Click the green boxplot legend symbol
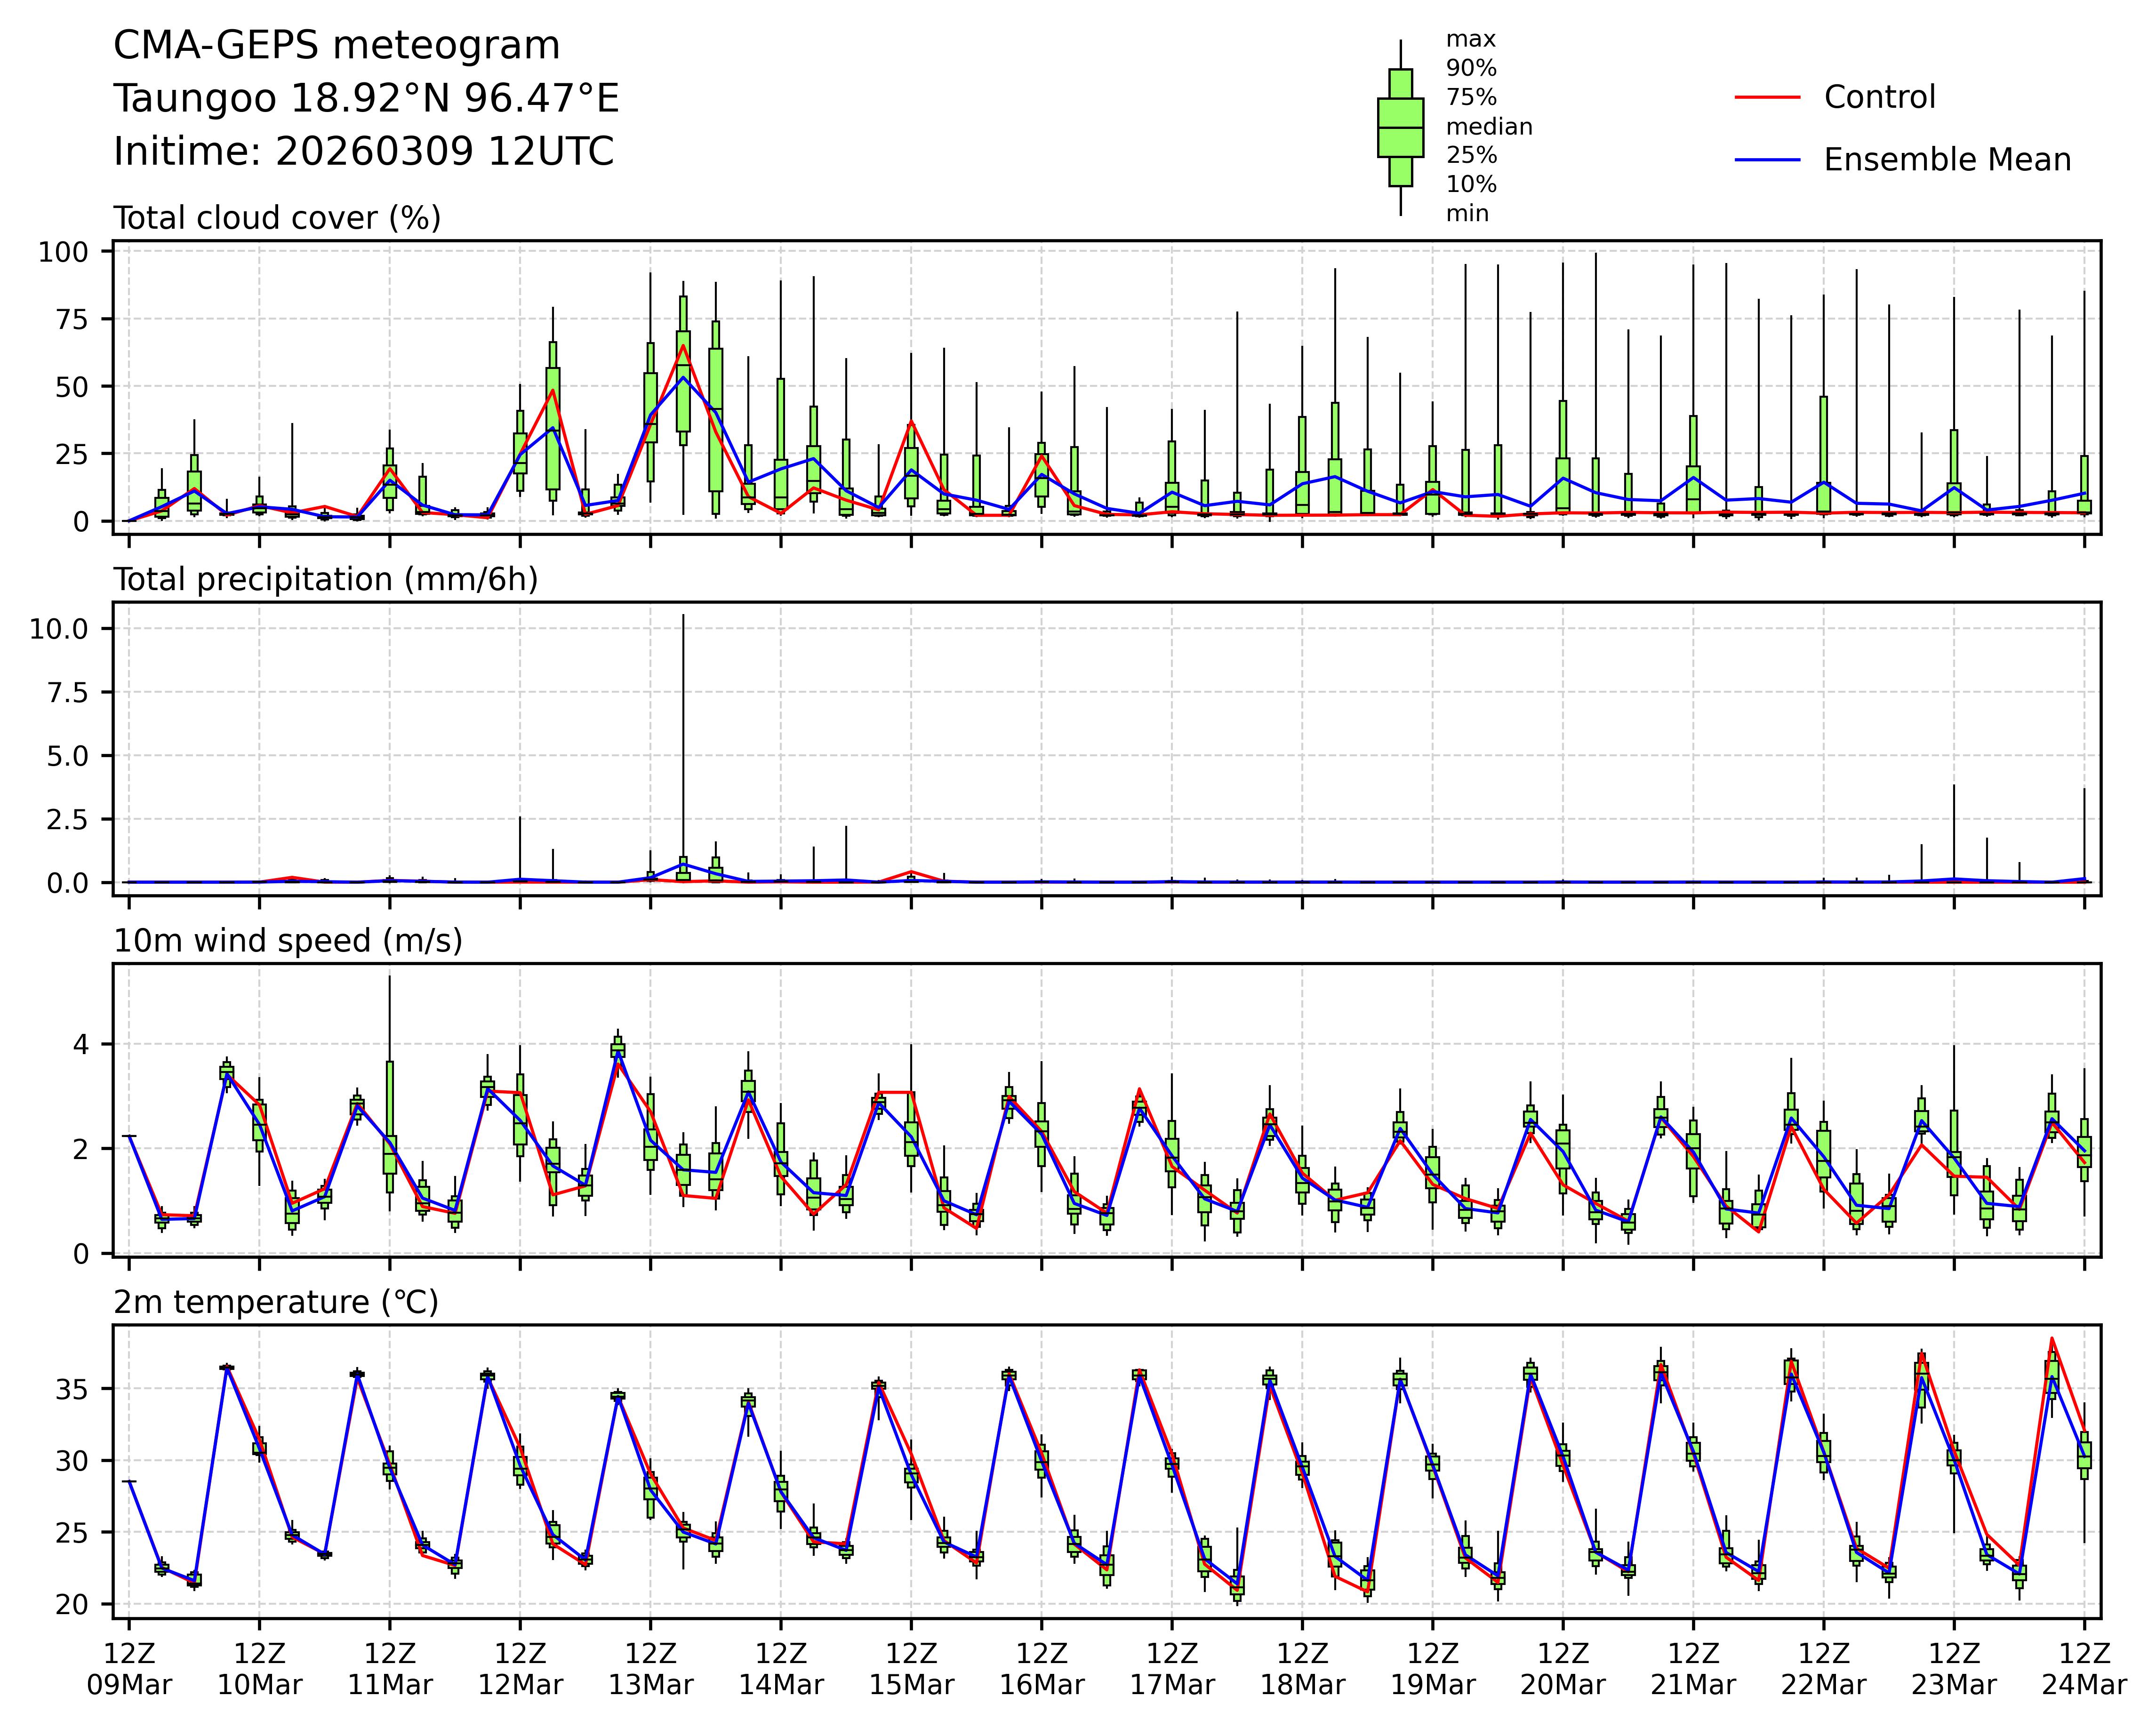 [1400, 128]
